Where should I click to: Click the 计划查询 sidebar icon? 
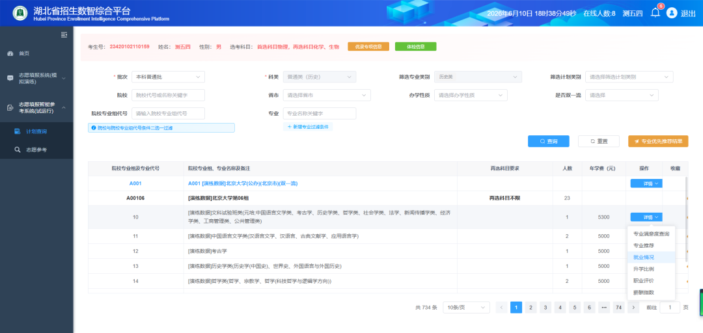pos(18,131)
